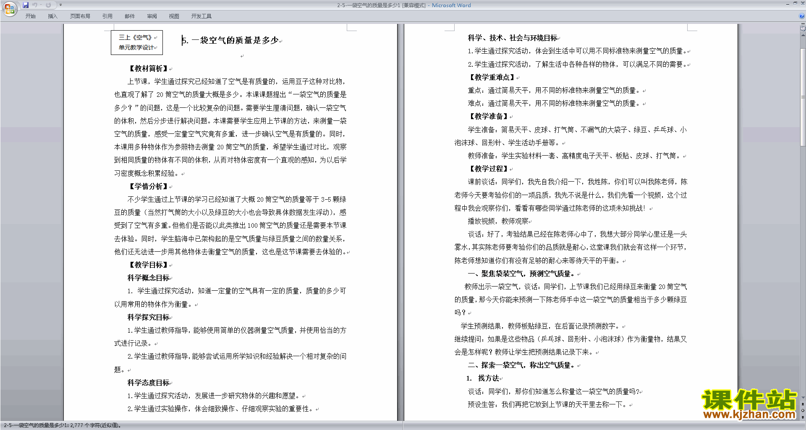Switch to the 引用 tab
The height and width of the screenshot is (430, 806).
[107, 16]
